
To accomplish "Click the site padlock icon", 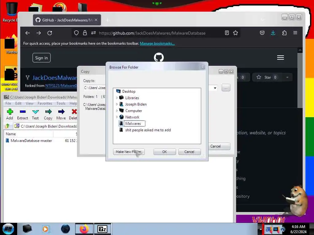I will [85, 33].
